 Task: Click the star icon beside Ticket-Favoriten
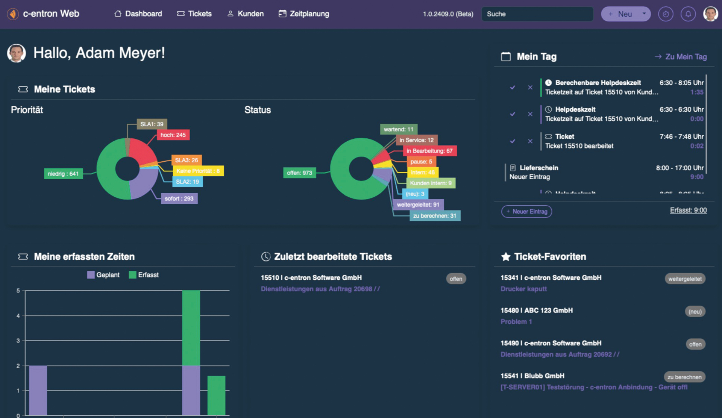[x=505, y=256]
